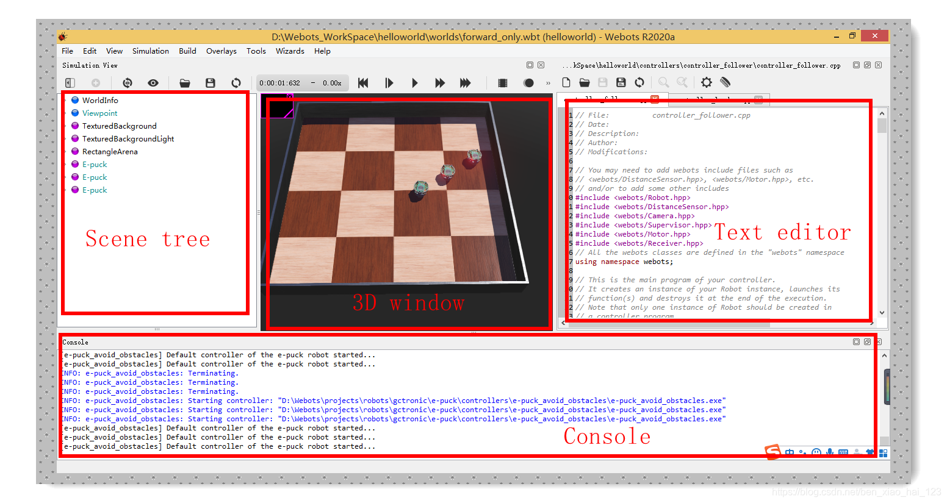Screen dimensions: 947x503
Task: Expand the TexturedBackgroundLight node arrow
Action: click(x=66, y=138)
